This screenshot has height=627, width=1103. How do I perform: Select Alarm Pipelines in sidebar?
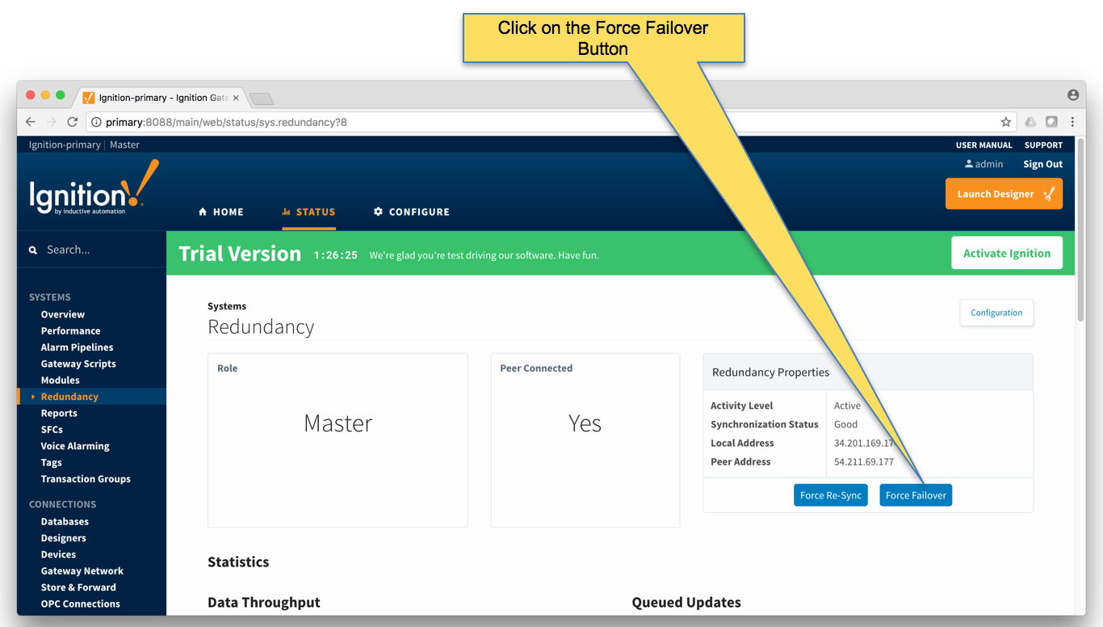pos(77,347)
